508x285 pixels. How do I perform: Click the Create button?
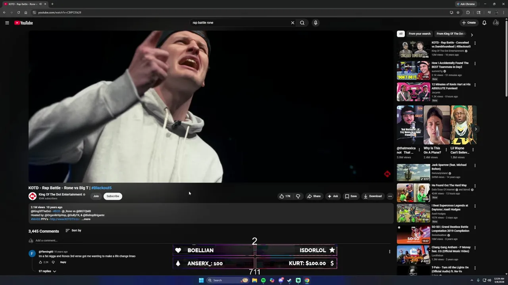coord(469,23)
